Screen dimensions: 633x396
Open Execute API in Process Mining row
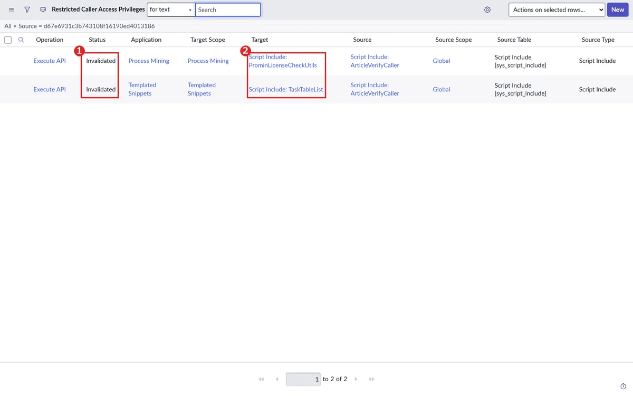50,61
